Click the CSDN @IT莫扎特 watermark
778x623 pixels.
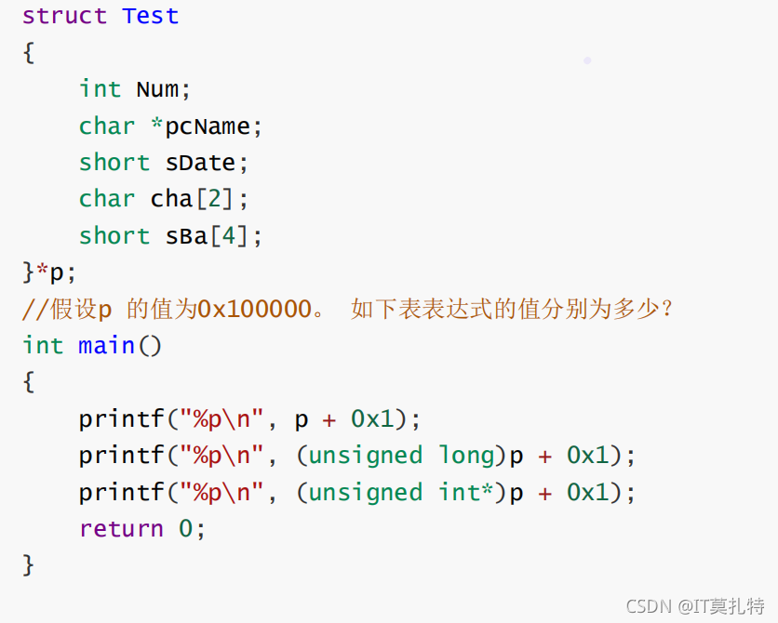695,606
